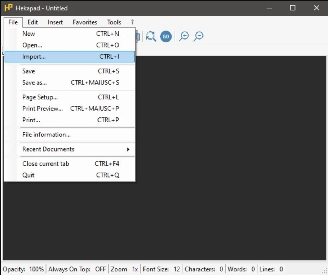This screenshot has width=328, height=275.
Task: Click the find and replace toolbar icon
Action: [151, 36]
